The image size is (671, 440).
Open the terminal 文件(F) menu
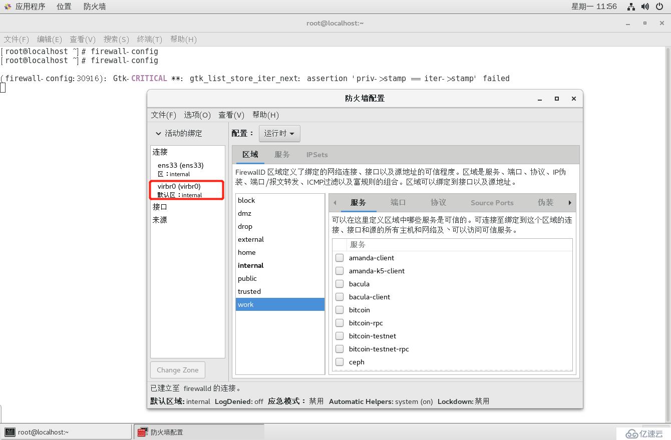[17, 39]
